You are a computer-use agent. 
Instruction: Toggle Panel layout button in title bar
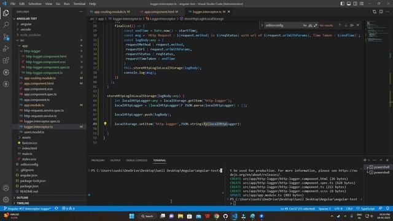(x=349, y=4)
